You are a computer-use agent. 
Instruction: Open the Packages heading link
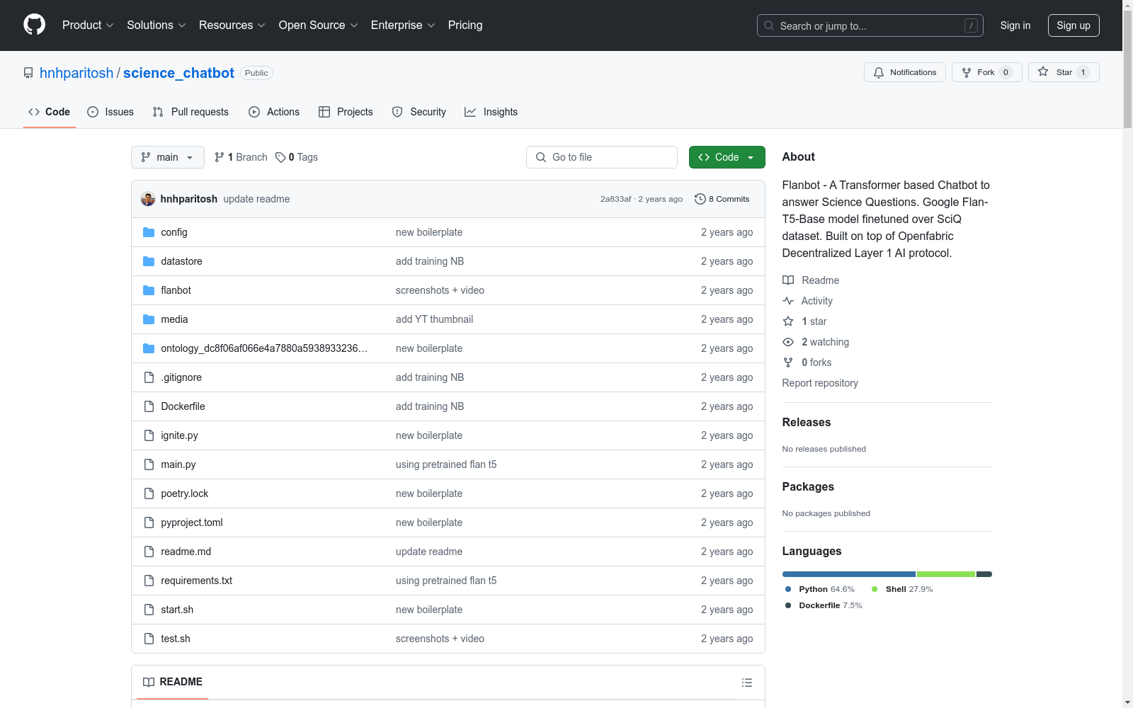coord(808,486)
